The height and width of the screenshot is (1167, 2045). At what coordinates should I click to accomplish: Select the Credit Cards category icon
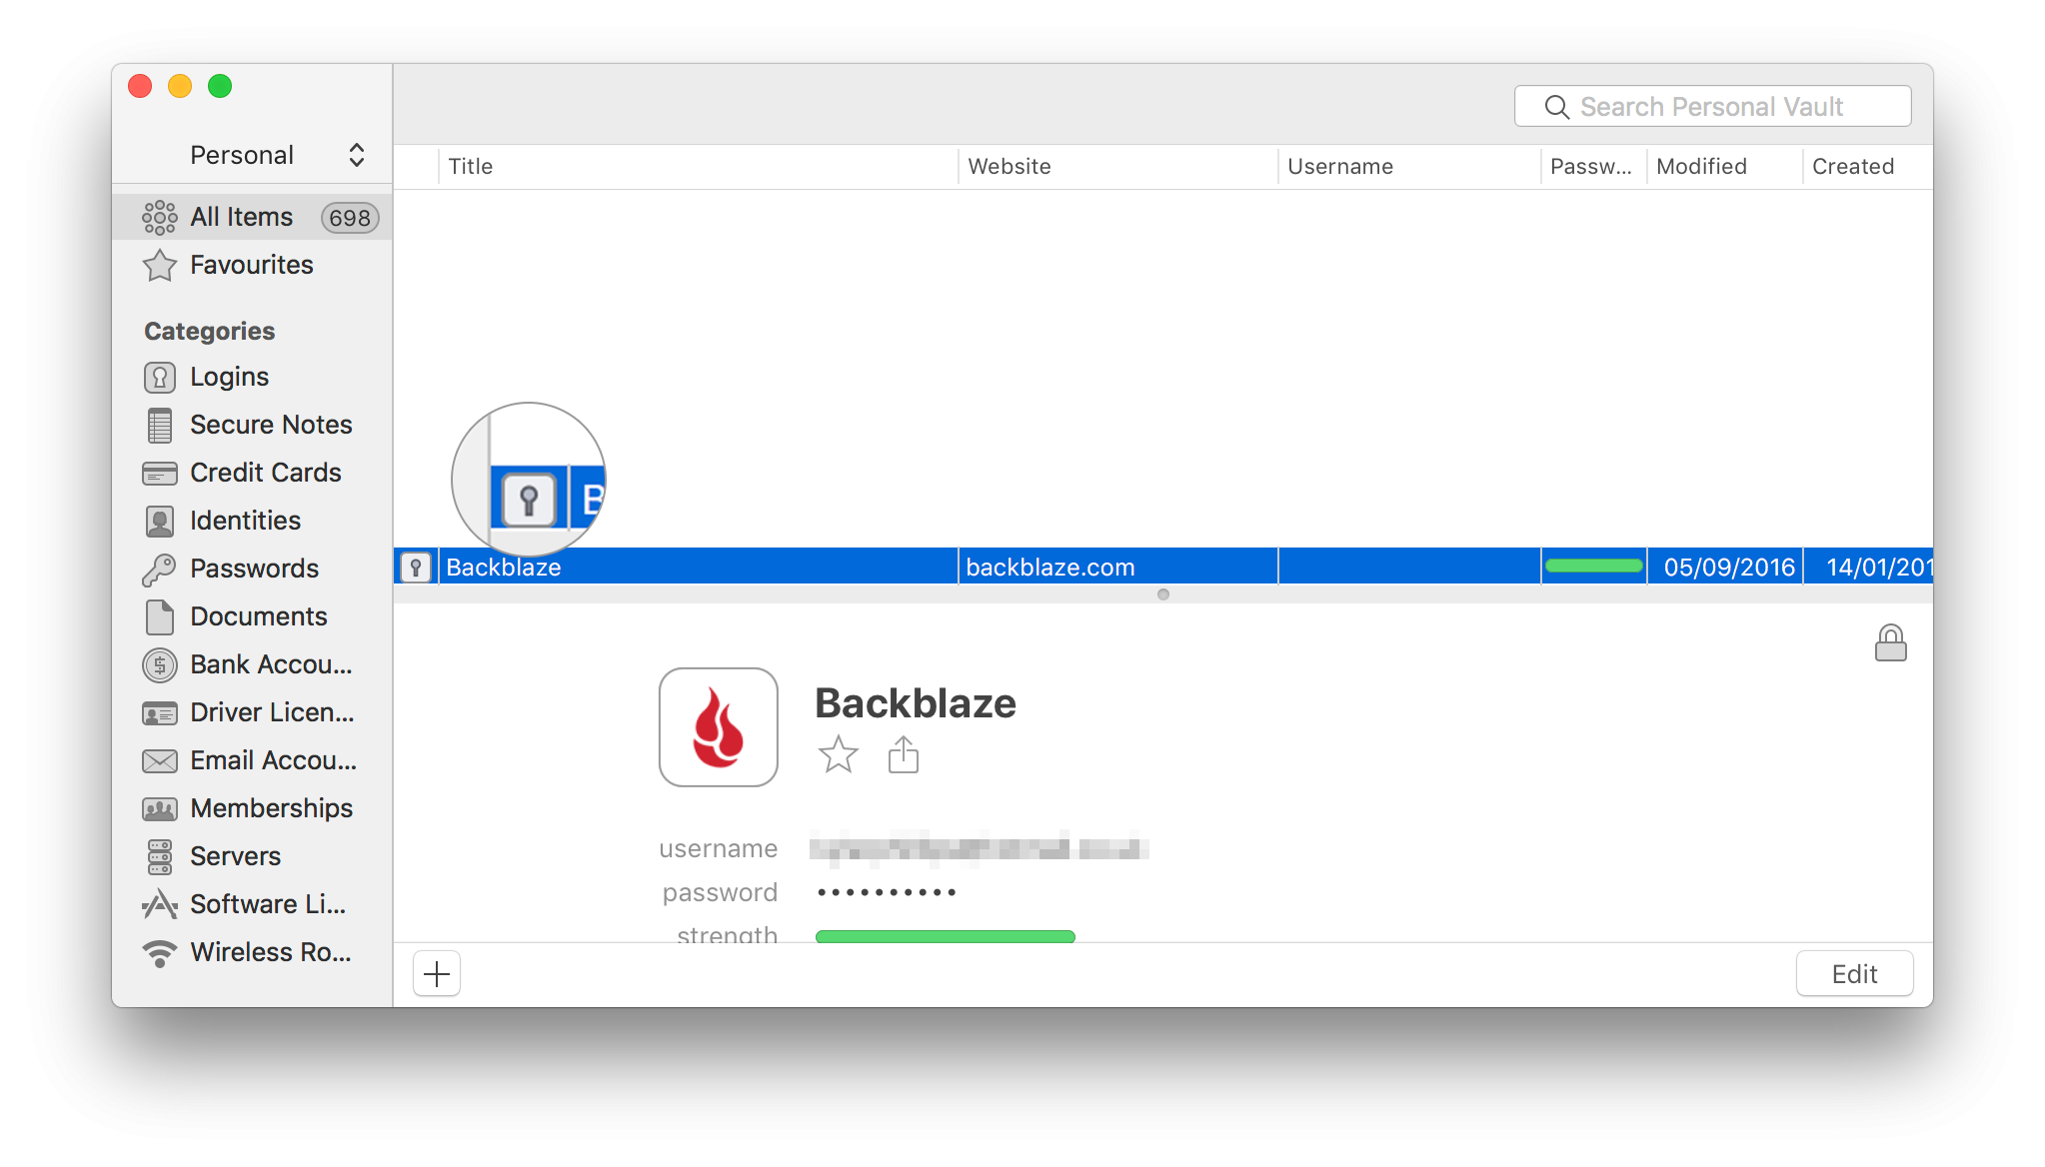[x=160, y=473]
